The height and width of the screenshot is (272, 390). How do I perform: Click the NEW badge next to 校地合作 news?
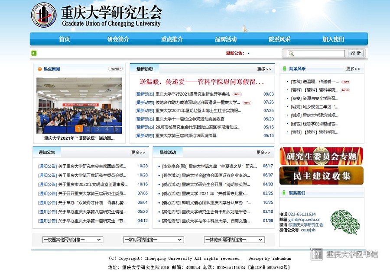point(247,102)
